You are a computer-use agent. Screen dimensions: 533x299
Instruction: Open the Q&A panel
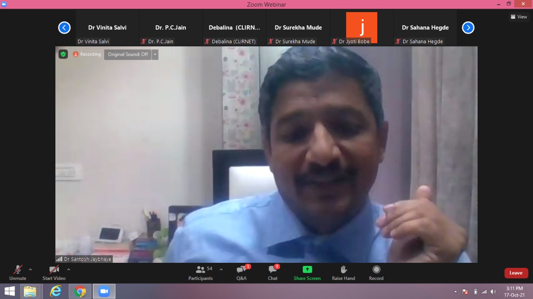pos(242,273)
